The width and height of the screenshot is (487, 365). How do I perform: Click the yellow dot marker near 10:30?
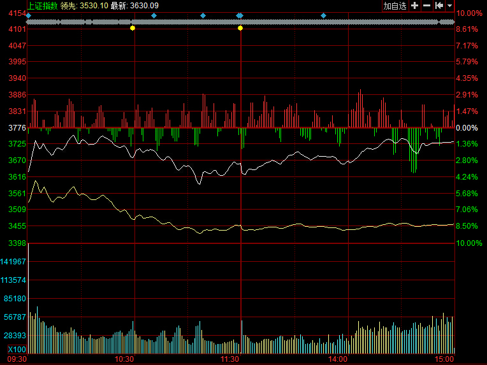point(133,28)
